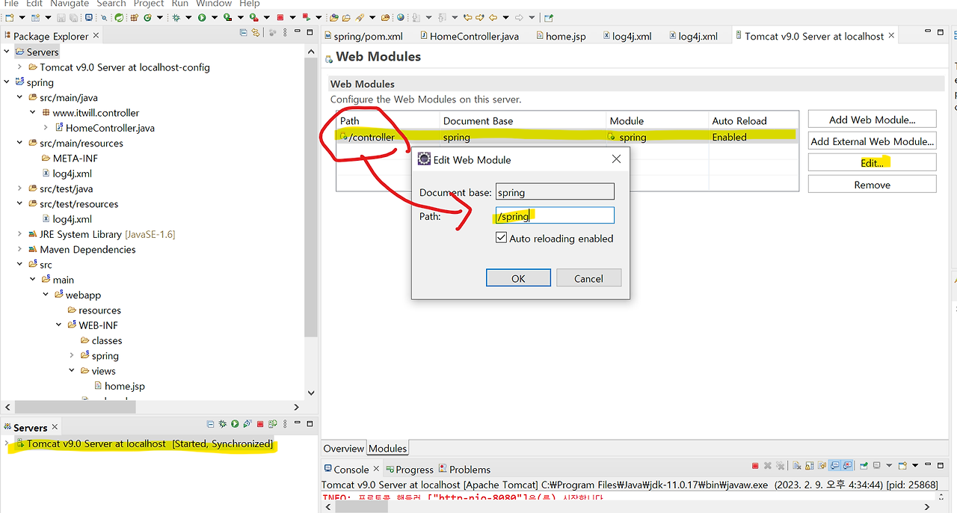Click the Add Web Module... button
Screen dimensions: 957x513
(872, 120)
